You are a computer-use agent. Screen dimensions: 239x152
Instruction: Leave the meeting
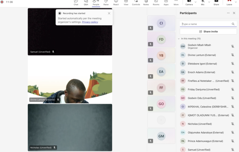pyautogui.click(x=229, y=3)
